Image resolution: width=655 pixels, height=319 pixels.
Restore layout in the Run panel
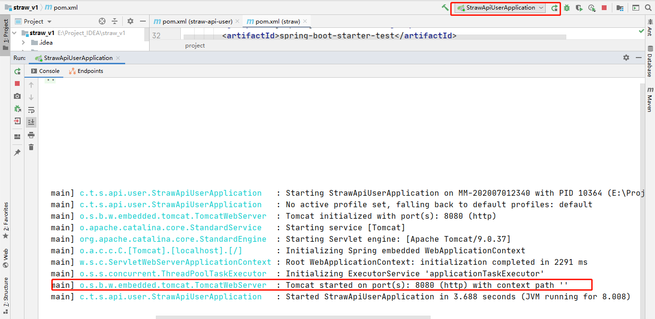coord(17,137)
